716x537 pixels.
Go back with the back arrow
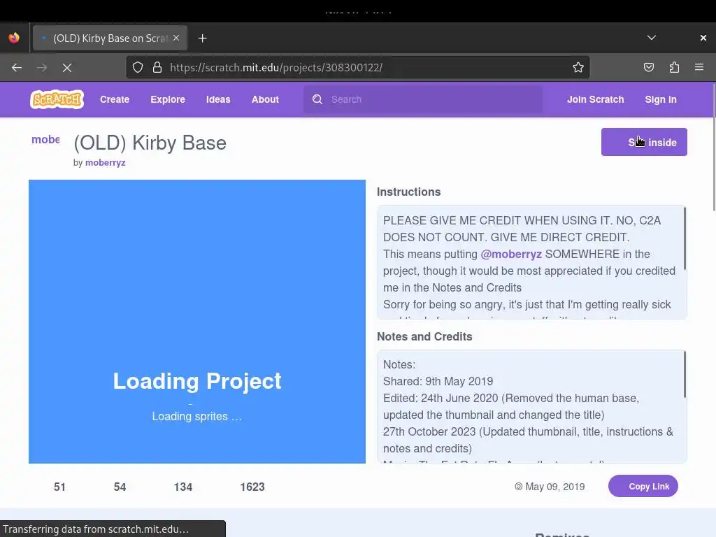(17, 68)
